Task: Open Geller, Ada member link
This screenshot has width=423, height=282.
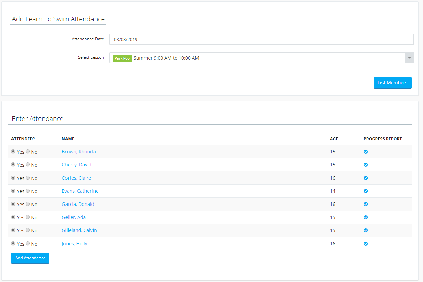Action: (x=74, y=217)
